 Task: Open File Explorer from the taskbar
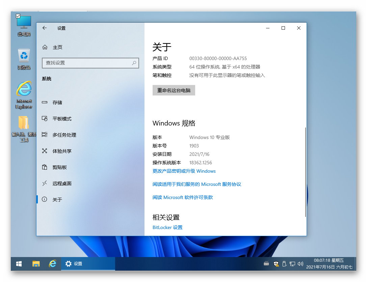36,264
